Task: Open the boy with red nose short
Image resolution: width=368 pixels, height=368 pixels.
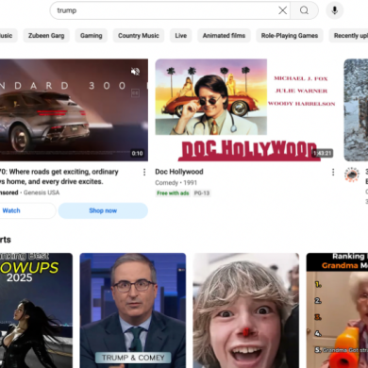Action: (246, 310)
